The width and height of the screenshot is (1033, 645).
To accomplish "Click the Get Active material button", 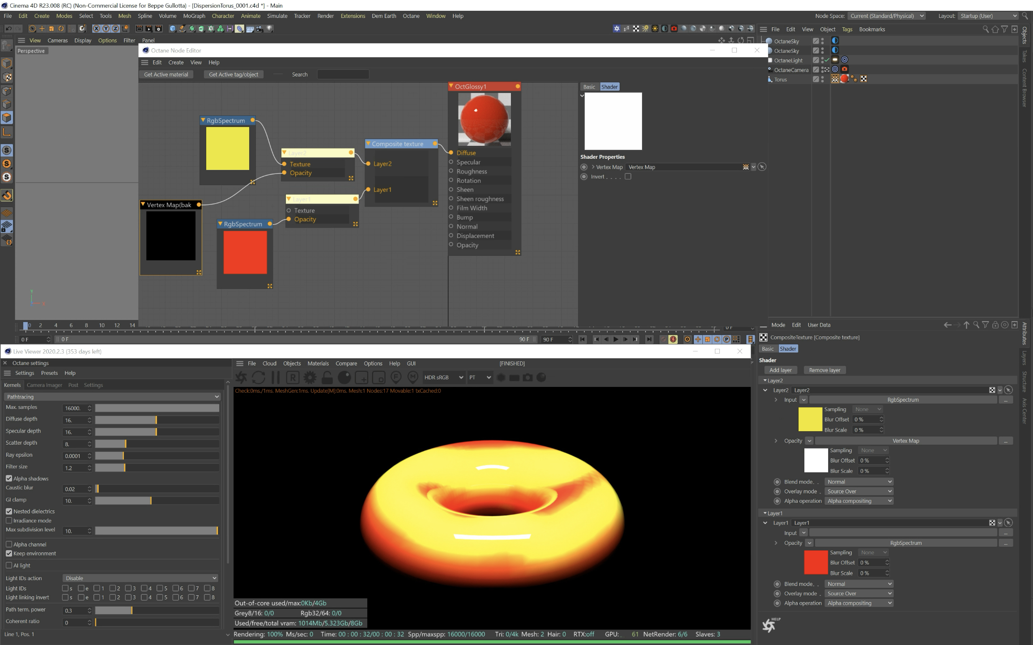I will tap(166, 75).
